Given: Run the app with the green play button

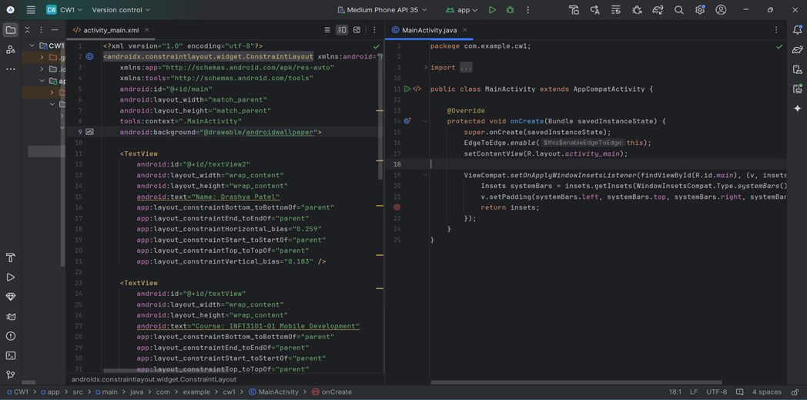Looking at the screenshot, I should 493,10.
